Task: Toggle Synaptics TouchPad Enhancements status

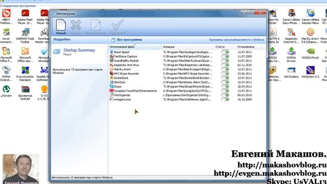Action: (225, 91)
